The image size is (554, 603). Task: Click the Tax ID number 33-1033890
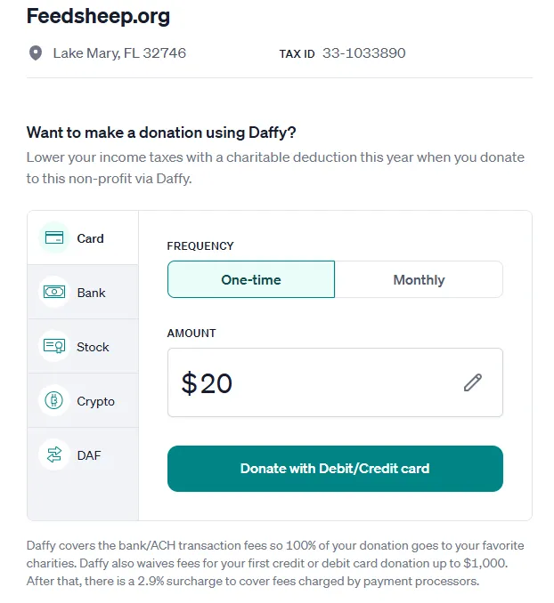(363, 53)
